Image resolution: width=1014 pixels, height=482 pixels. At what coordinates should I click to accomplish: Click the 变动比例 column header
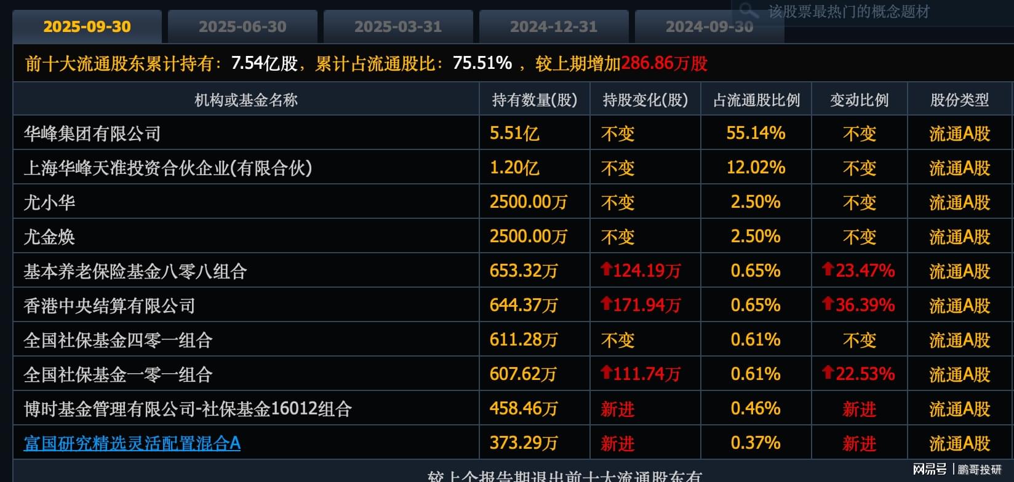(x=859, y=100)
